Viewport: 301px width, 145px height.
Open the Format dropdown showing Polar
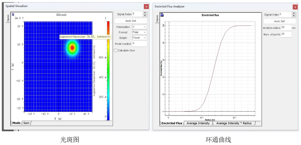(x=140, y=32)
